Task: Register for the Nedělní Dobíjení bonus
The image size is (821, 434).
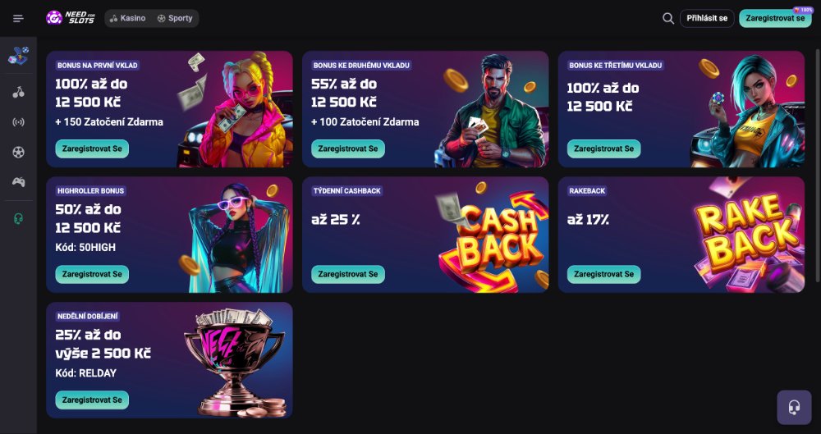Action: (93, 400)
